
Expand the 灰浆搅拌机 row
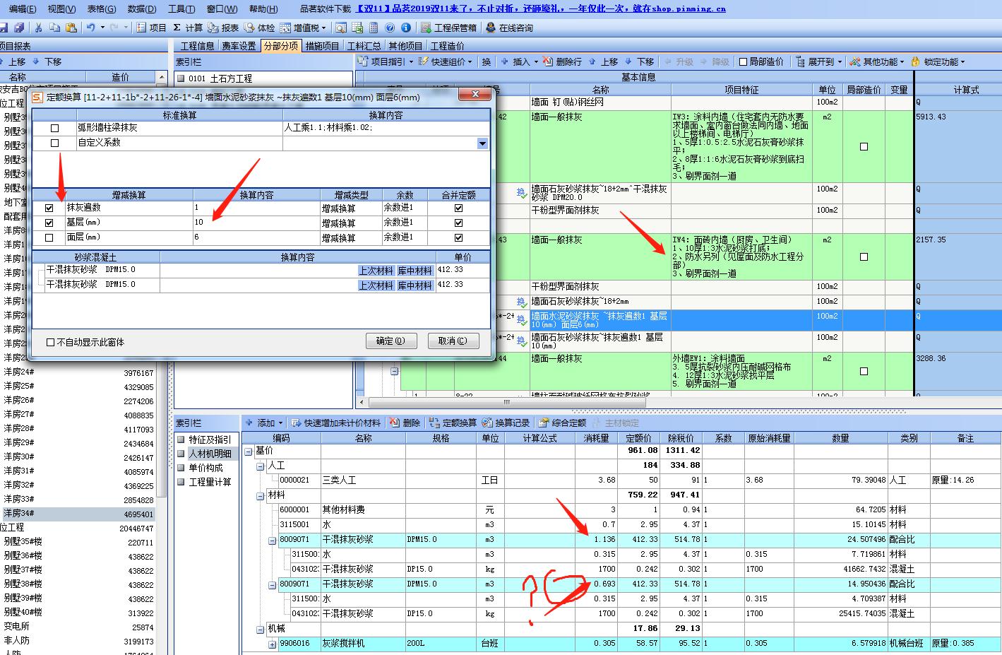pos(273,644)
